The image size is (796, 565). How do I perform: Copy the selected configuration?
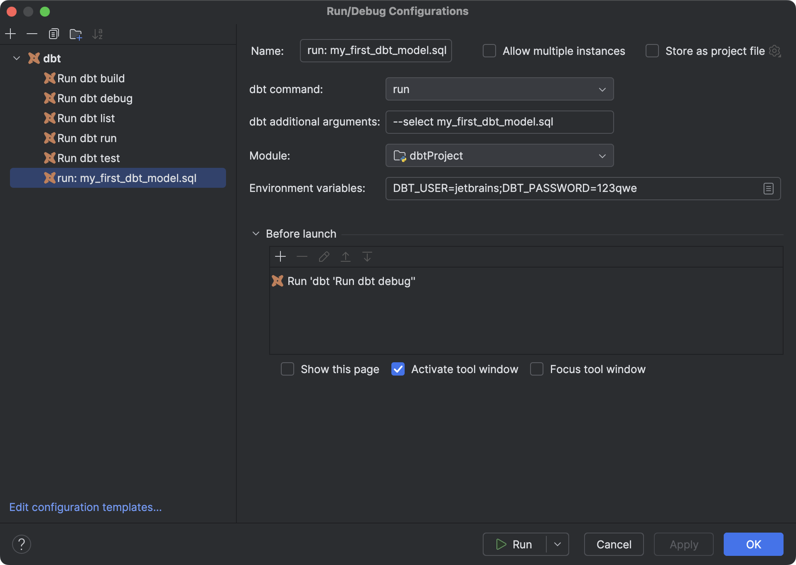[x=54, y=34]
